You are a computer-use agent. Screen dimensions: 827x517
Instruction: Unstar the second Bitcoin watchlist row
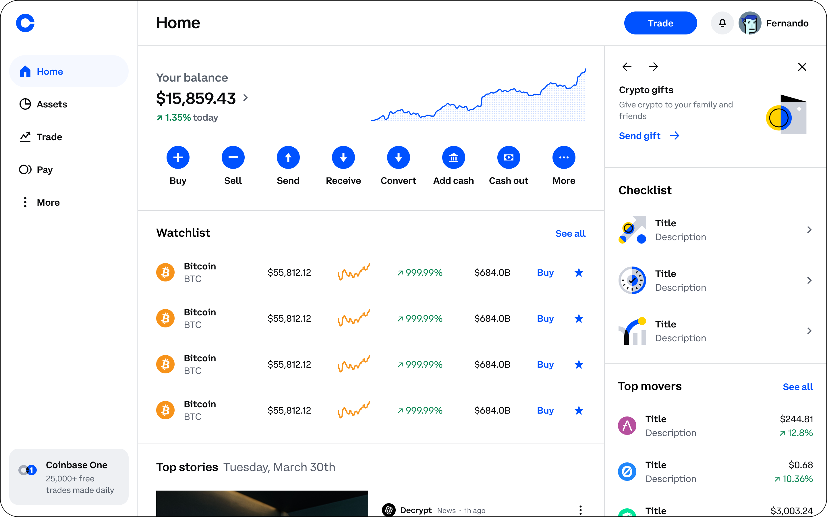(x=579, y=318)
